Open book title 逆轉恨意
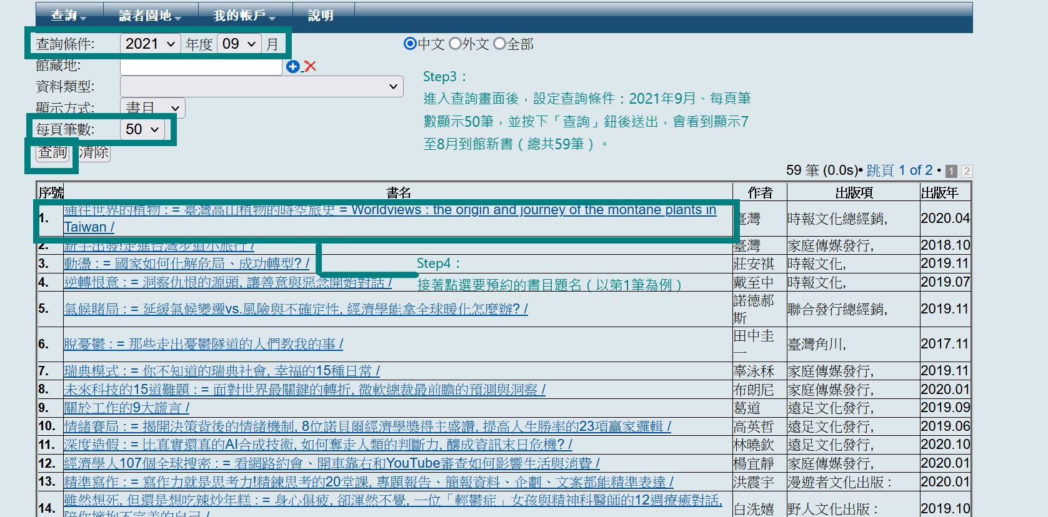This screenshot has width=1048, height=517. (227, 282)
